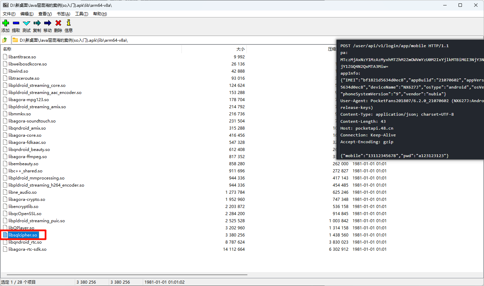Open the 查看(V) view menu

point(45,14)
